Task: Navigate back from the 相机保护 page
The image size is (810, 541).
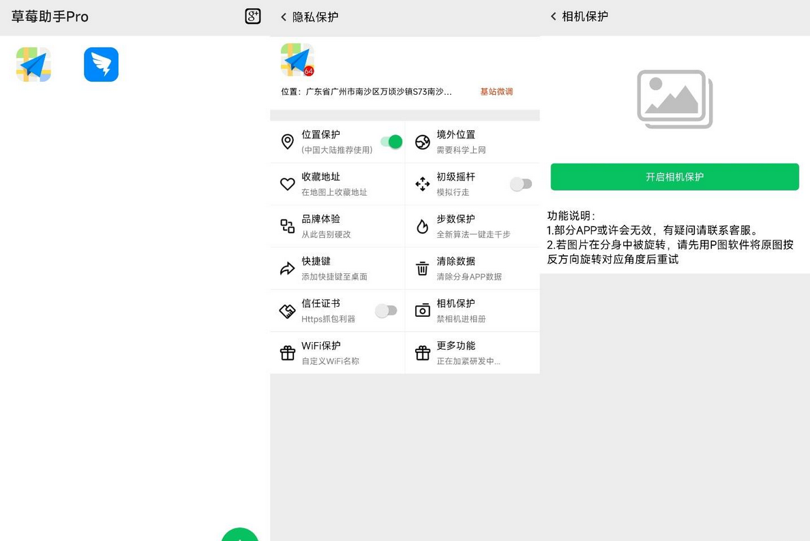Action: [x=554, y=16]
